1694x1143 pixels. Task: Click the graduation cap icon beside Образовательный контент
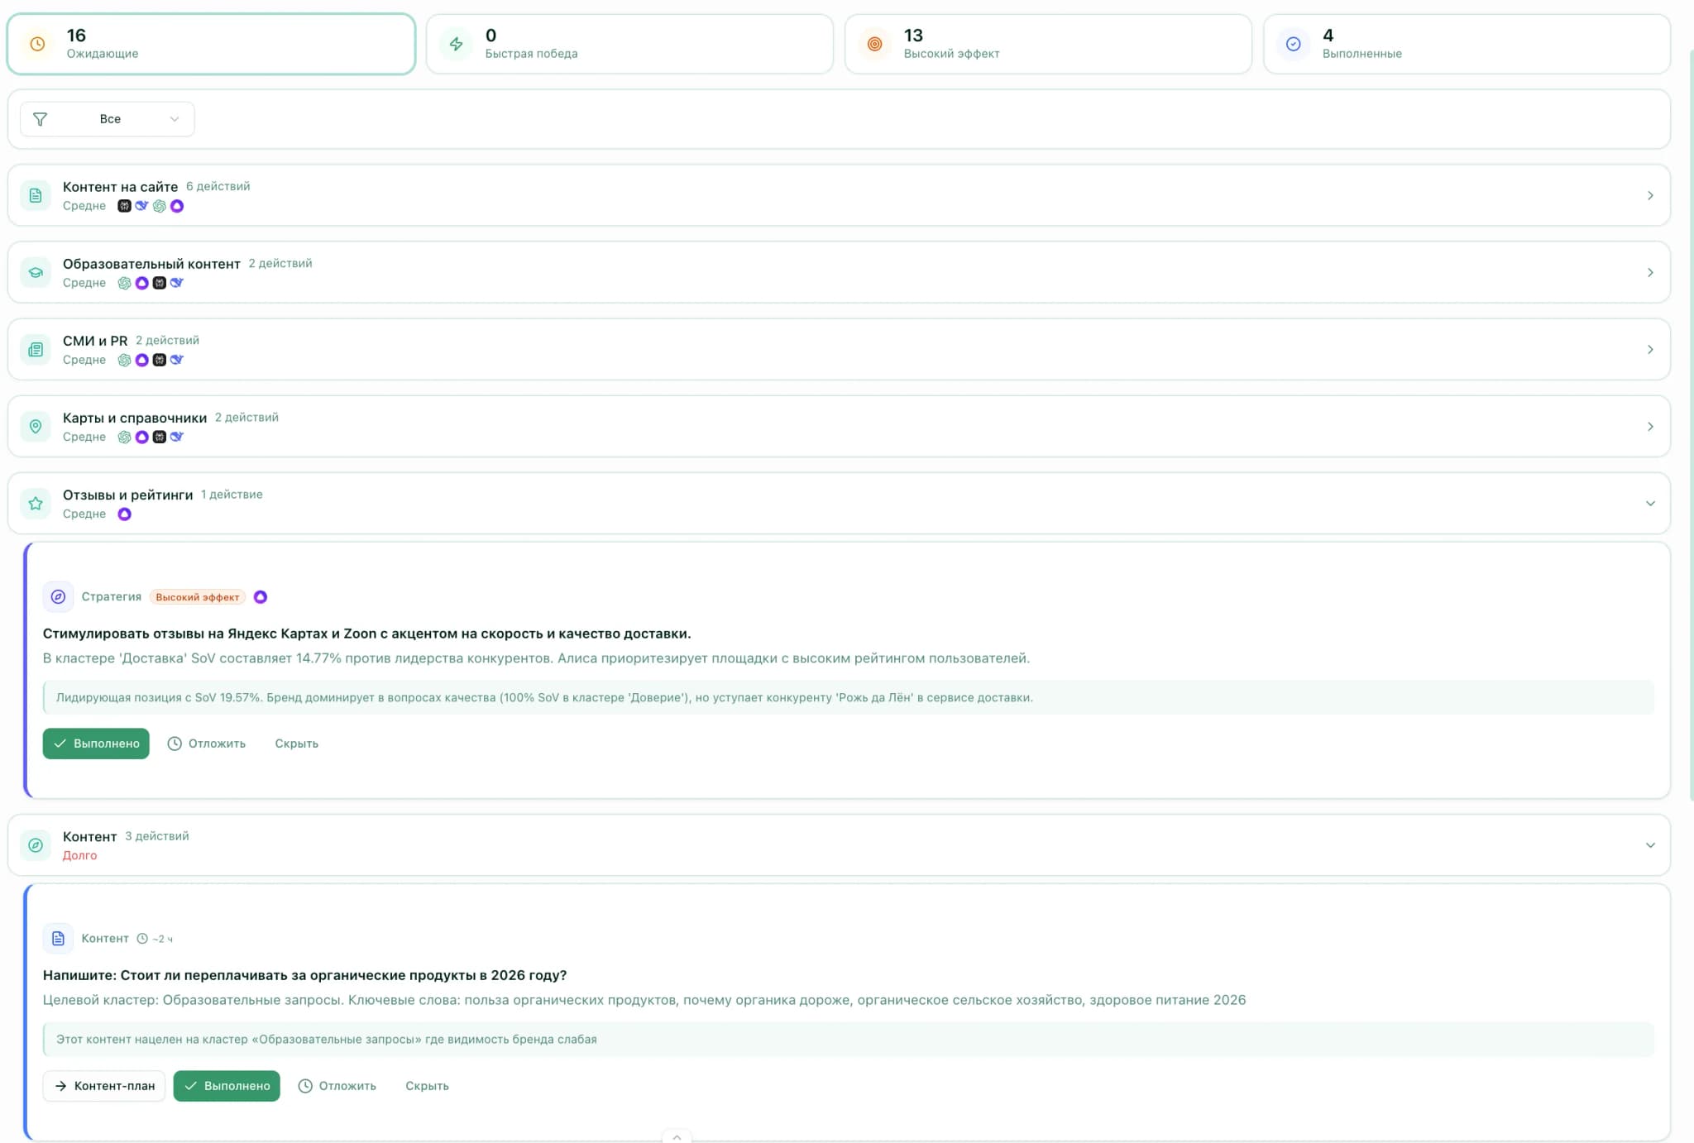36,272
